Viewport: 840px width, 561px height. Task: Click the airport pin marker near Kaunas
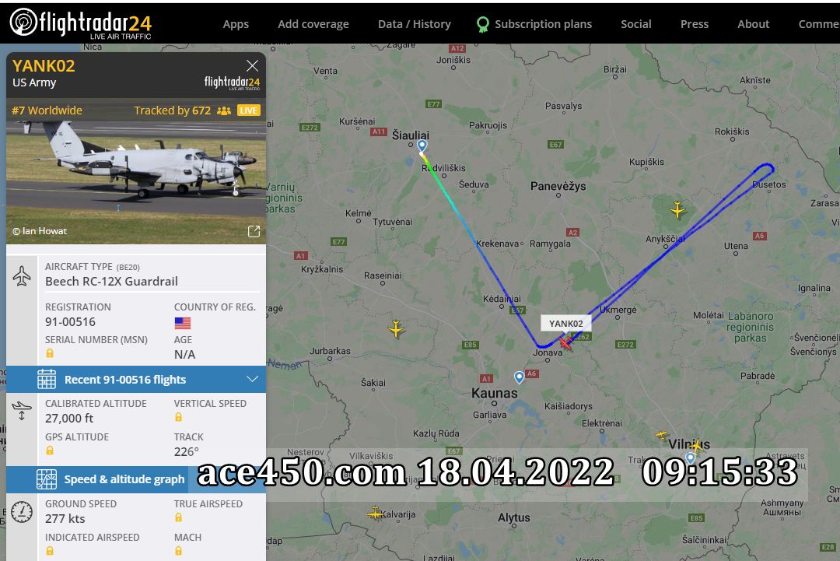519,377
